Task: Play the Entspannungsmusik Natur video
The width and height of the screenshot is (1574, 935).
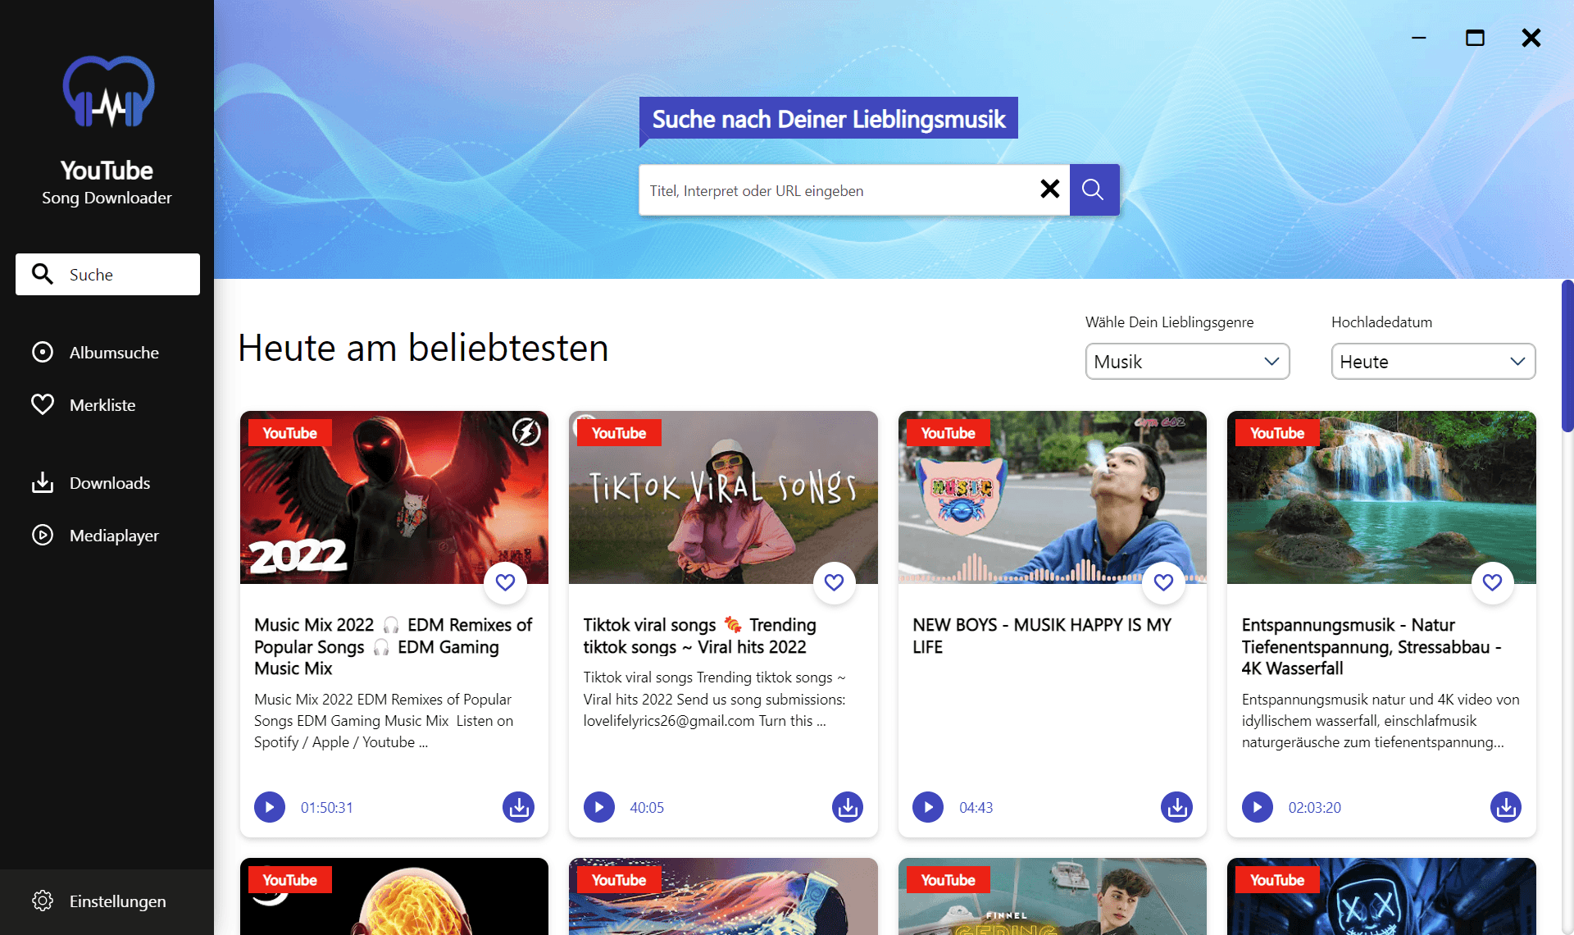Action: point(1258,807)
